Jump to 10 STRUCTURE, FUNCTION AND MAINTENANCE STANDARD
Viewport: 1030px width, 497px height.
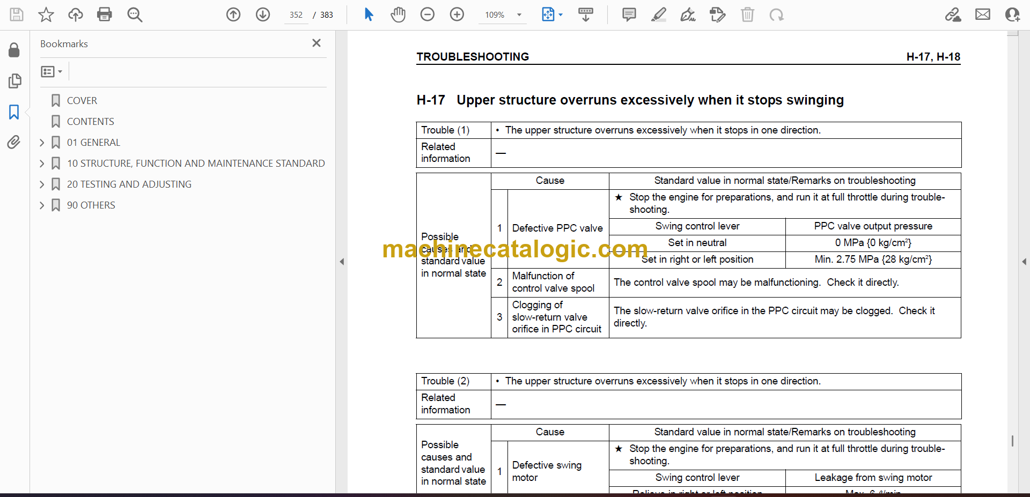click(196, 163)
